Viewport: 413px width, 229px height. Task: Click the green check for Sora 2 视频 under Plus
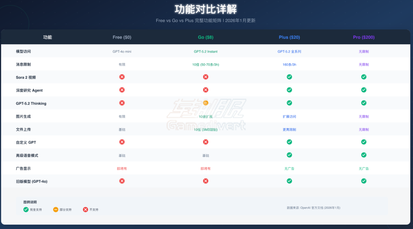[289, 77]
